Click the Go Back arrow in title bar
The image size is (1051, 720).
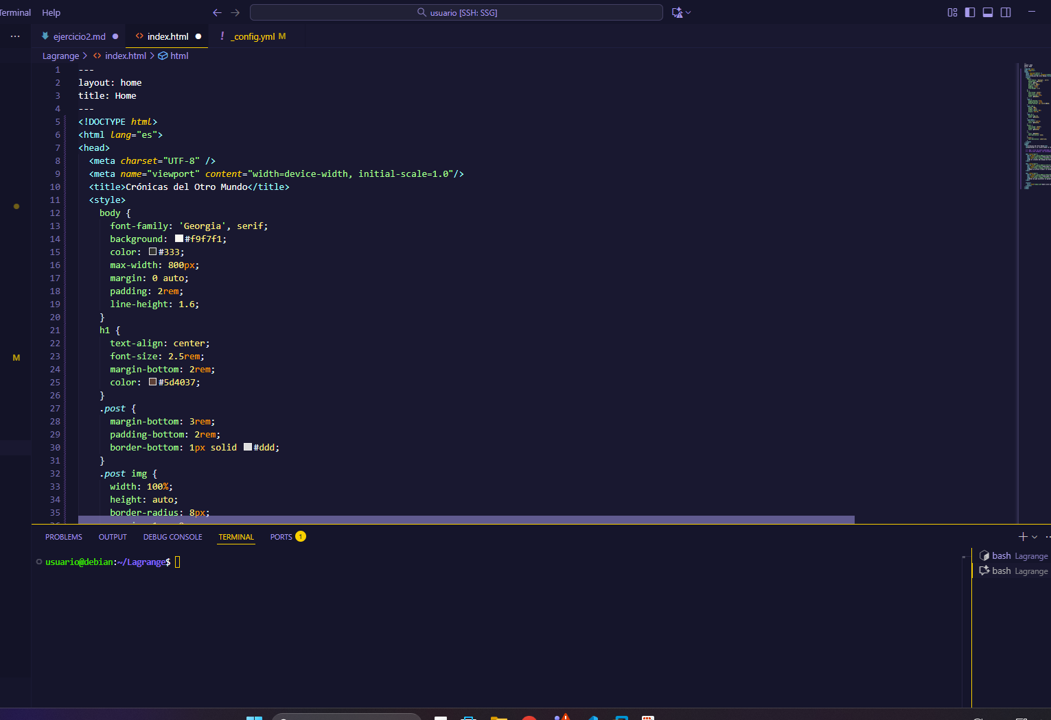217,12
